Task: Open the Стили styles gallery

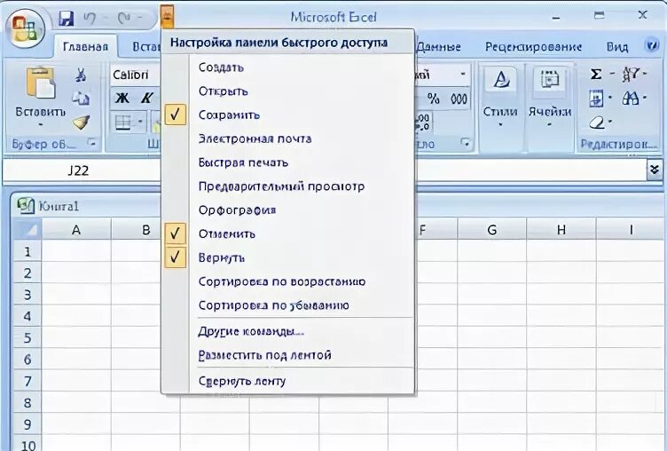Action: 500,96
